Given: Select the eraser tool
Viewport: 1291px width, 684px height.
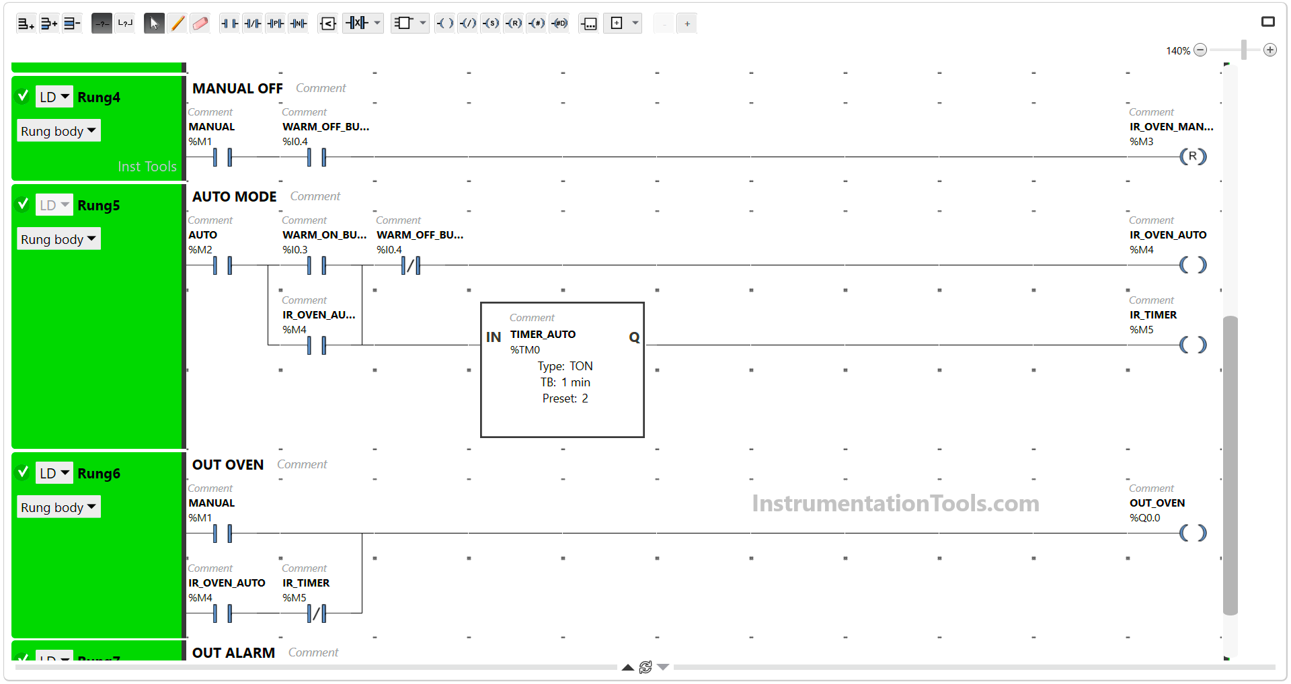Looking at the screenshot, I should (x=200, y=24).
